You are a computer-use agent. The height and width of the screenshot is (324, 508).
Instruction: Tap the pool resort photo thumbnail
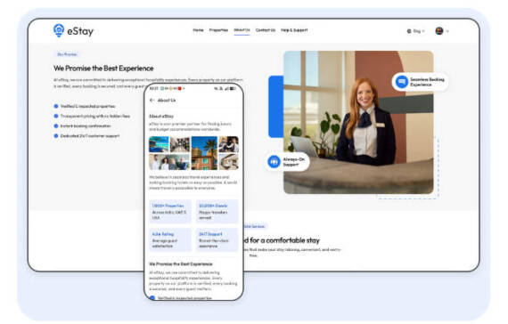point(159,144)
